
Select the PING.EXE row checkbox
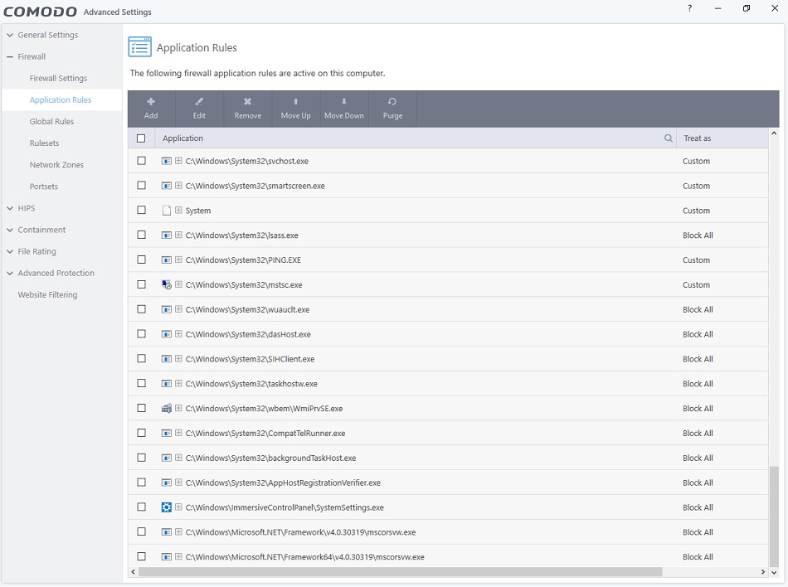141,260
